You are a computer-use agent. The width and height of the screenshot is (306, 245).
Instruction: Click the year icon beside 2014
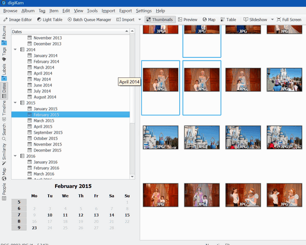pyautogui.click(x=23, y=49)
